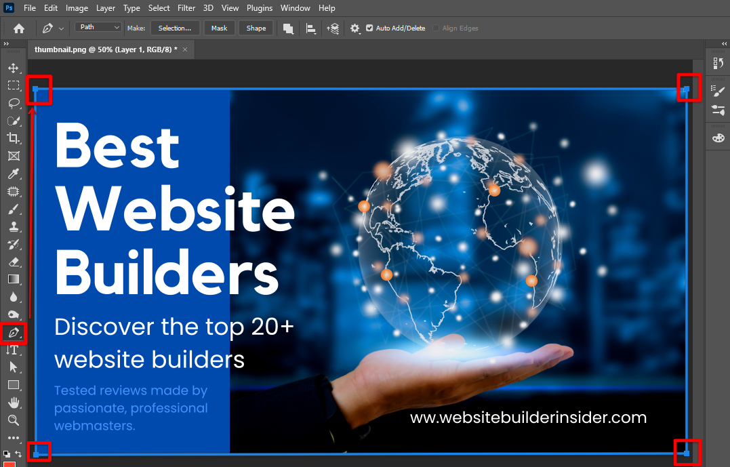Close the thumbnail.png document tab
This screenshot has height=467, width=730.
point(185,49)
